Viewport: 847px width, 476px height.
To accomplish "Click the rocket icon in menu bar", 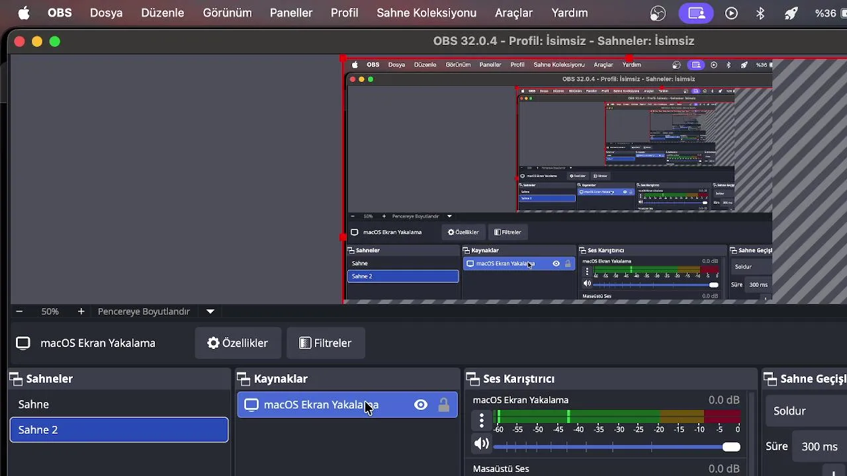I will pos(791,13).
